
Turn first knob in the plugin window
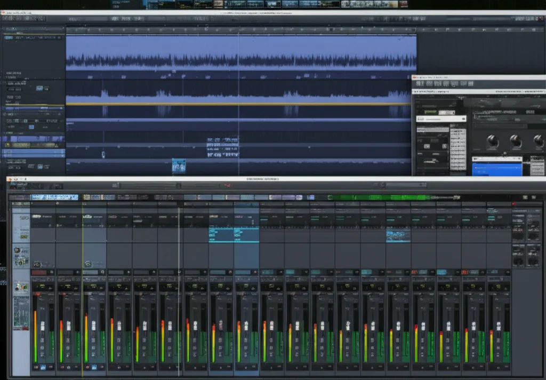click(x=492, y=141)
